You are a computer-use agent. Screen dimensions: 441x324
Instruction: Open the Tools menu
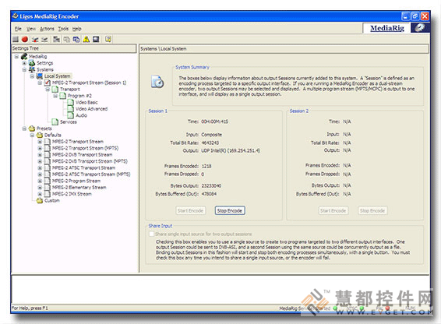tap(63, 29)
